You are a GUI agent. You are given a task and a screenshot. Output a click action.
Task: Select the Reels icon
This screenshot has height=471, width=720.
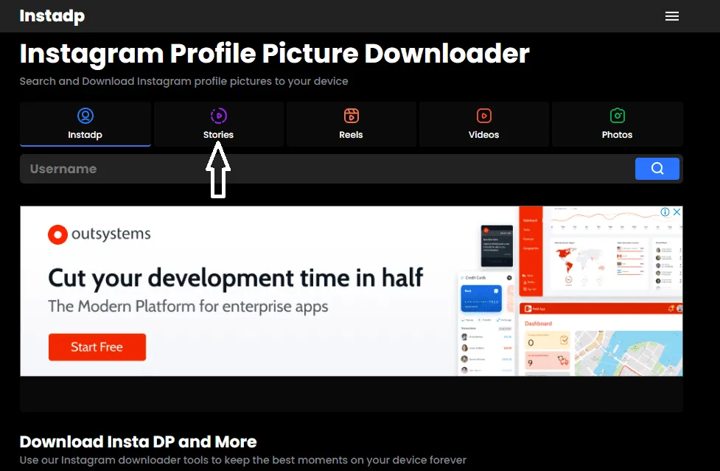point(352,116)
